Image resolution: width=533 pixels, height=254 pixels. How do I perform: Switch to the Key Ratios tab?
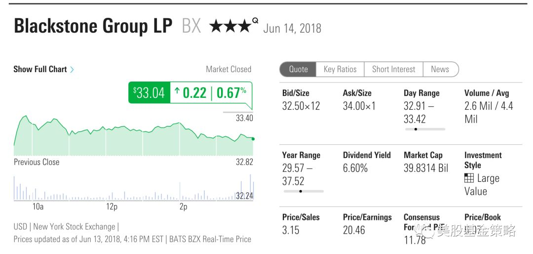tap(340, 69)
